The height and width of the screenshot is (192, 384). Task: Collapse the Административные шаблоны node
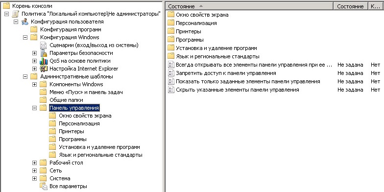[x=25, y=76]
